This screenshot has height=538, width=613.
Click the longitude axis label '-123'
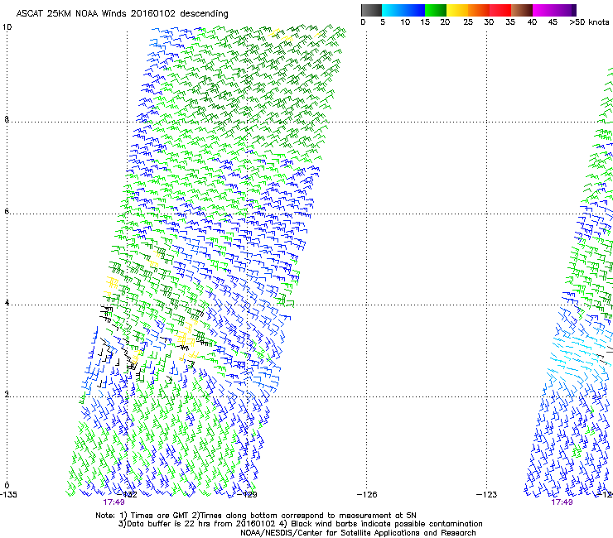(x=487, y=495)
